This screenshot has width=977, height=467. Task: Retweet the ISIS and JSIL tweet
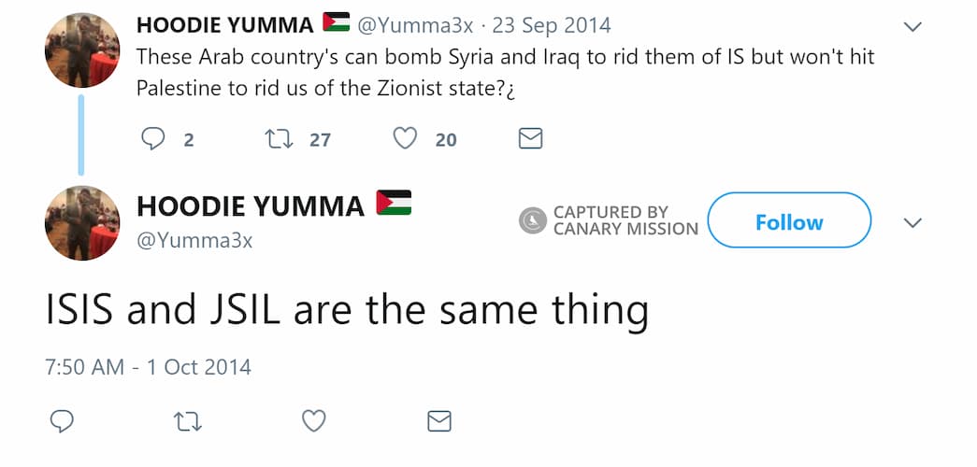coord(188,421)
